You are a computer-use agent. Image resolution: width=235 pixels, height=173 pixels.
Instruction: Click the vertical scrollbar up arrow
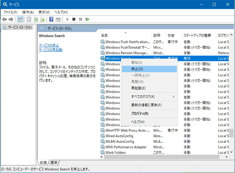[231, 35]
